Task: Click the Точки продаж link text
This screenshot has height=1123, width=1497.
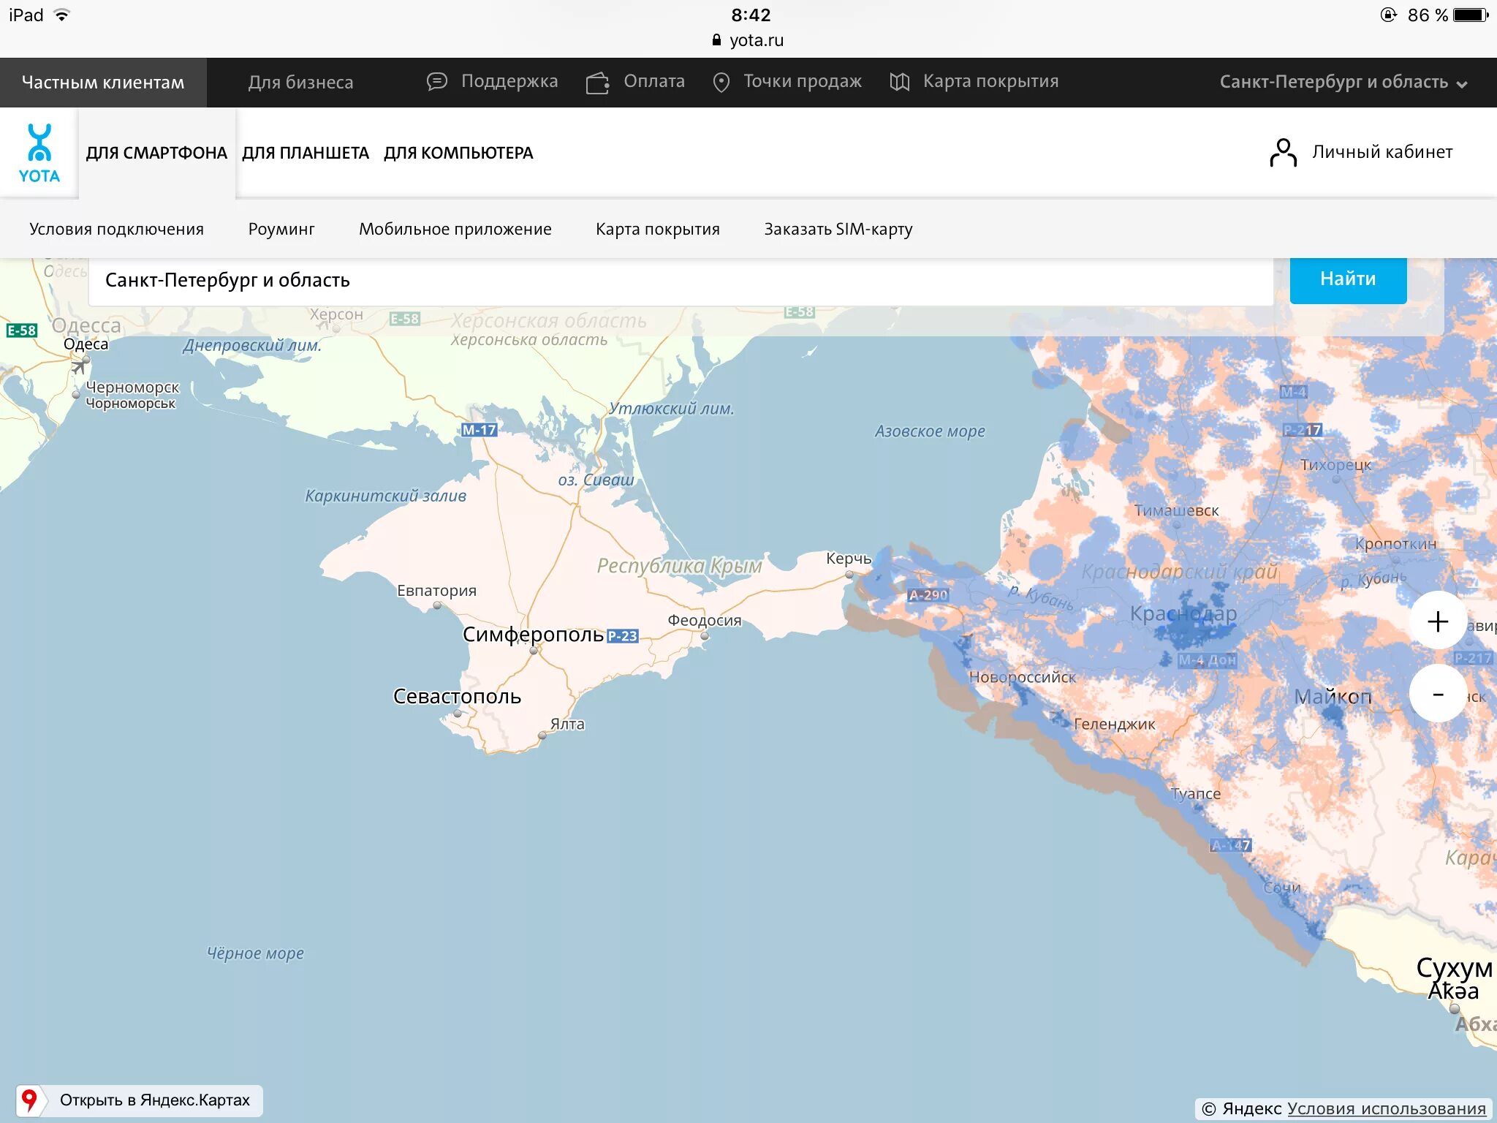Action: 803,81
